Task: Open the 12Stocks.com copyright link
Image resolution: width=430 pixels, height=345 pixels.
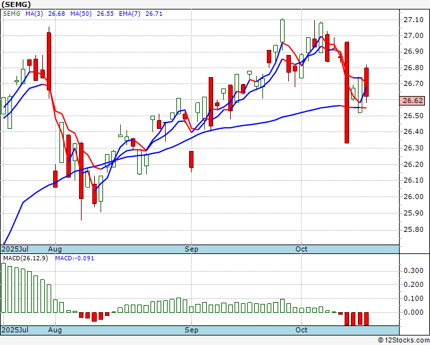Action: pos(403,341)
